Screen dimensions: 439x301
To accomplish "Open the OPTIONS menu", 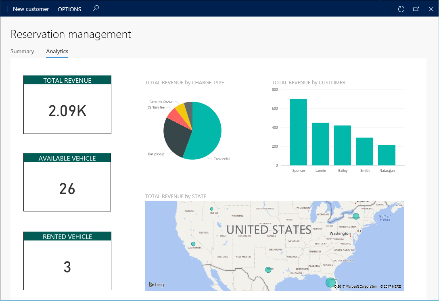I will point(69,9).
